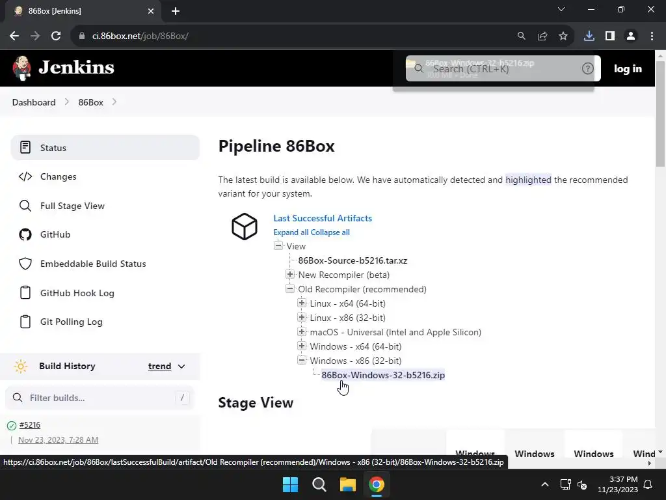Expand Linux - x86 (32-bit) node
Image resolution: width=666 pixels, height=500 pixels.
[x=302, y=317]
